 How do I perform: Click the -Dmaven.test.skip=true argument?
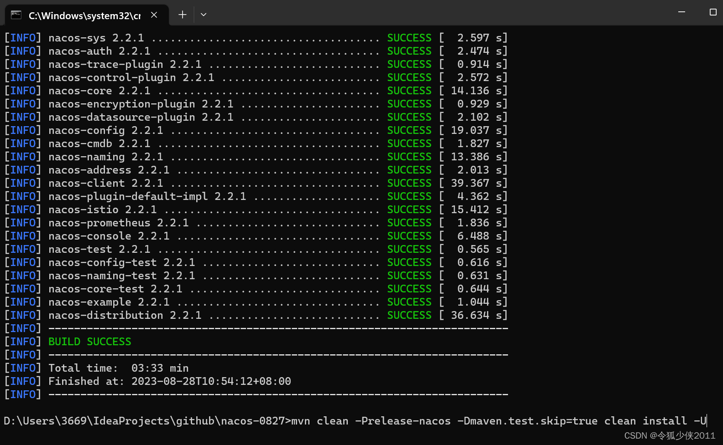pos(528,421)
